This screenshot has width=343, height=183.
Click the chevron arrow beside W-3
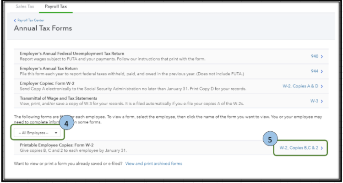[322, 101]
